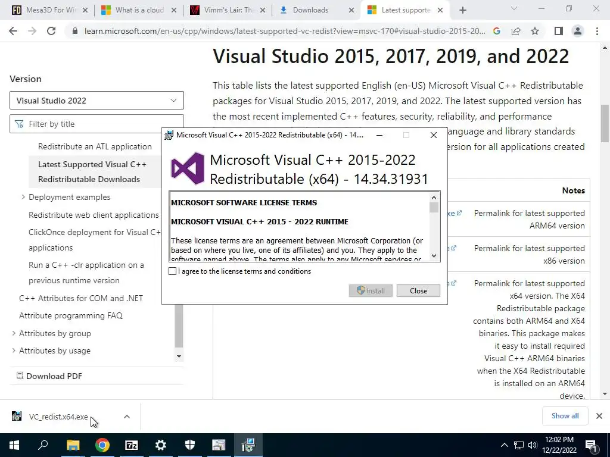
Task: Click the share page icon
Action: point(516,31)
